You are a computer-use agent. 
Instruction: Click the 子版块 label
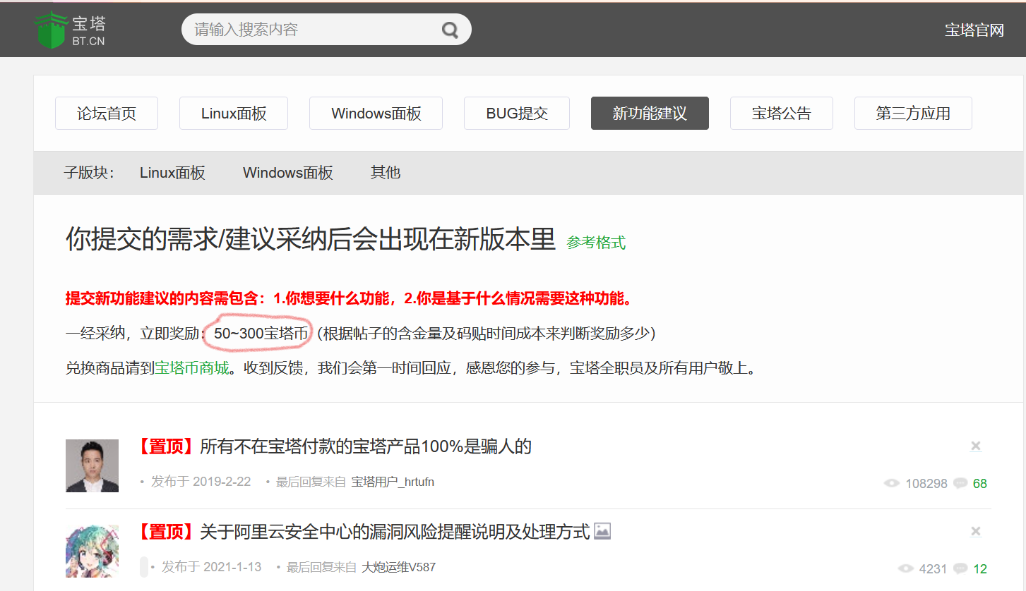[x=89, y=173]
